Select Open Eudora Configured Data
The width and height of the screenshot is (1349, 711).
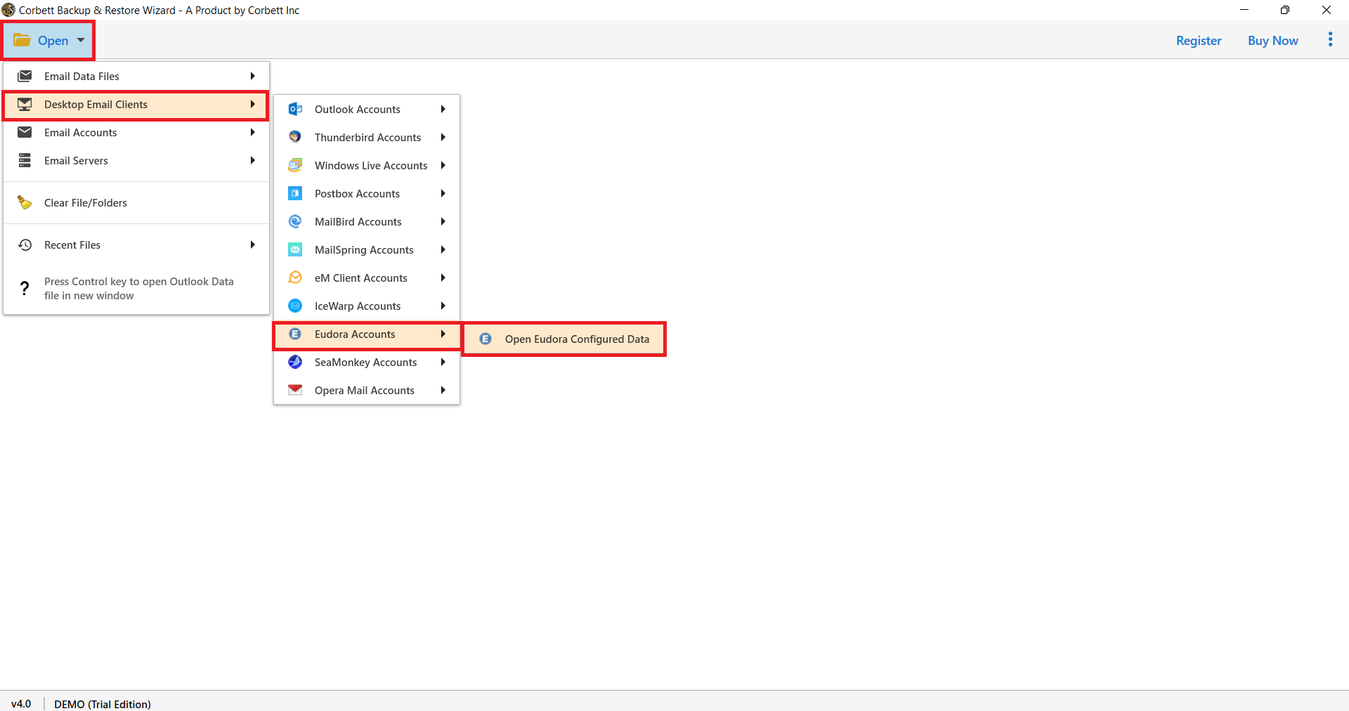(564, 339)
